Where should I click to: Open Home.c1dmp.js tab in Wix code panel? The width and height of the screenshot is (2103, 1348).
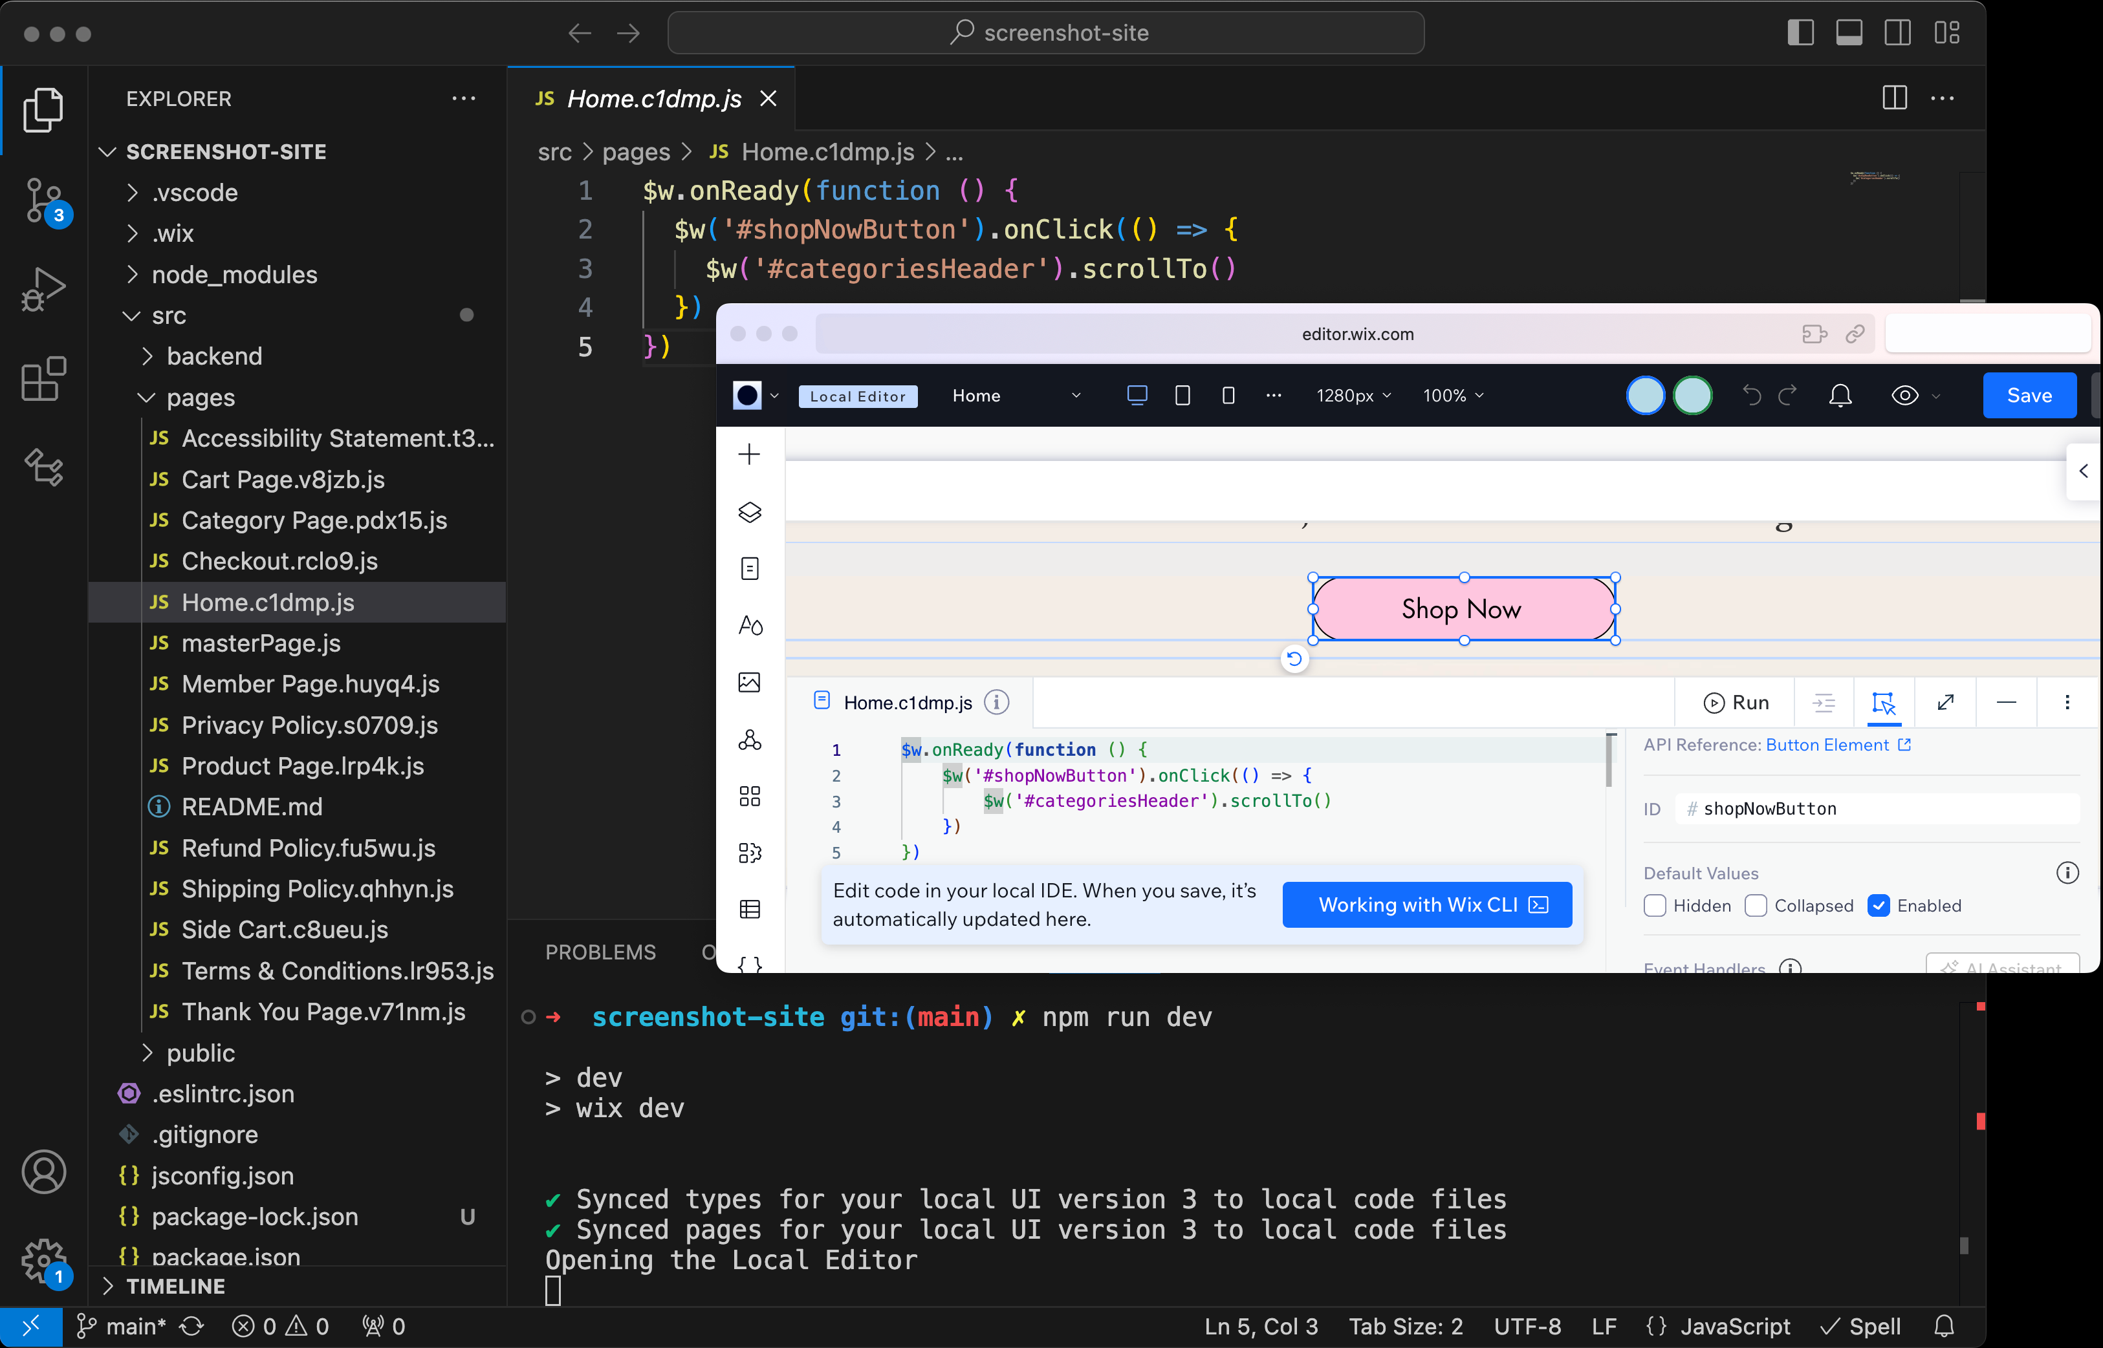(908, 702)
